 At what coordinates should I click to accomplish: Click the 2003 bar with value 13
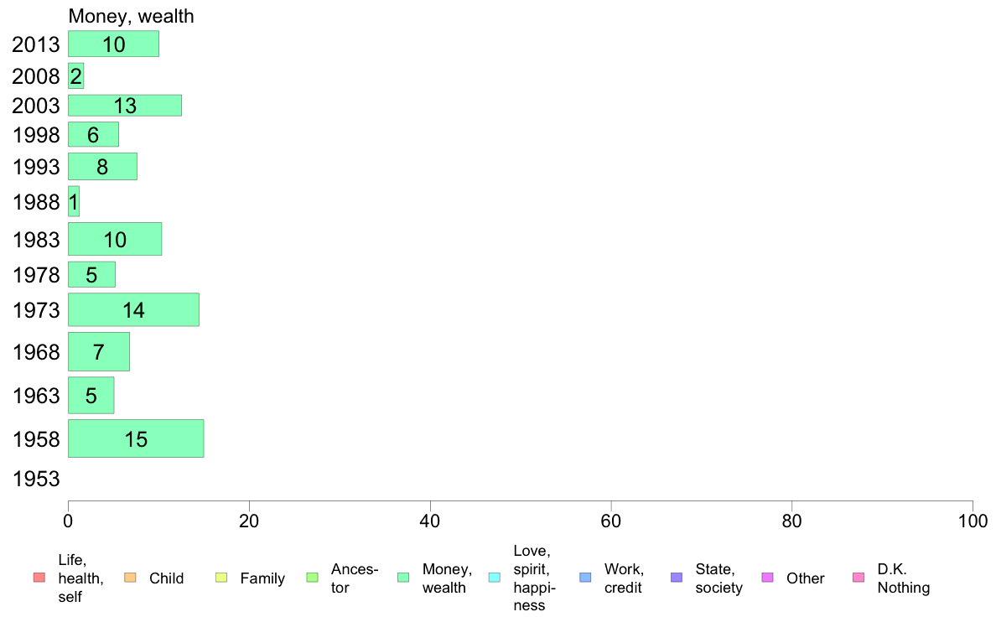(124, 106)
